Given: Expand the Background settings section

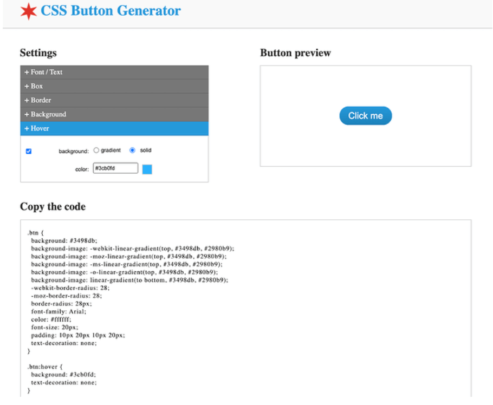Looking at the screenshot, I should (114, 114).
